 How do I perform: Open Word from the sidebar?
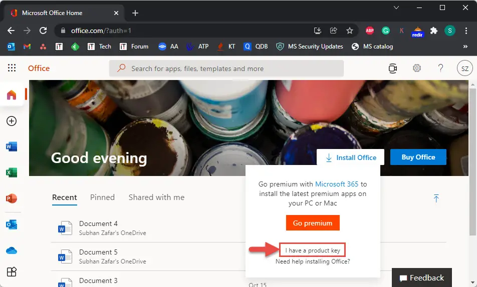click(12, 146)
